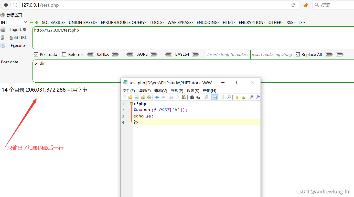
Task: Open the 文件(F) menu in editor
Action: pos(129,91)
